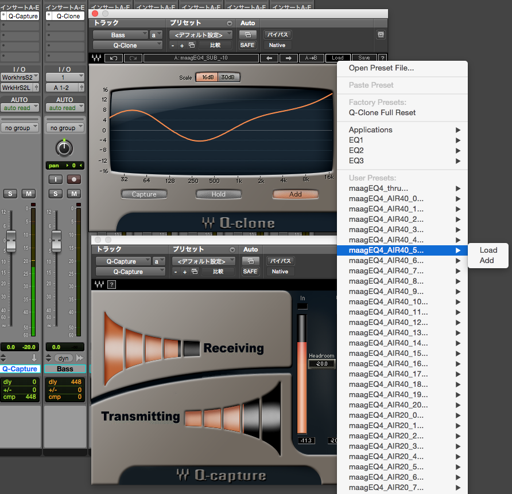512x494 pixels.
Task: Click the Waves logo in Q-Clone toolbar
Action: [x=96, y=58]
